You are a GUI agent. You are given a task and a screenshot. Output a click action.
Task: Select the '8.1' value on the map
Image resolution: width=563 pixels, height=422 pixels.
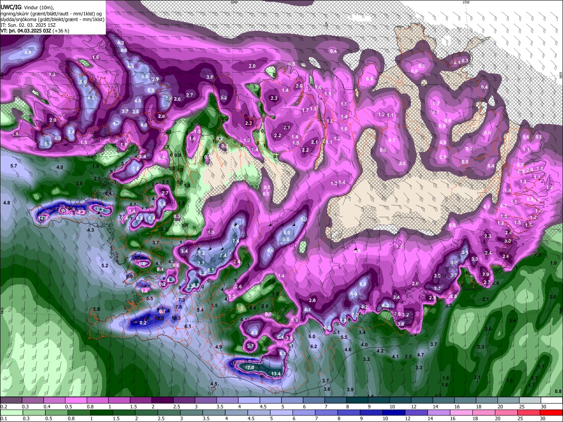point(210,270)
